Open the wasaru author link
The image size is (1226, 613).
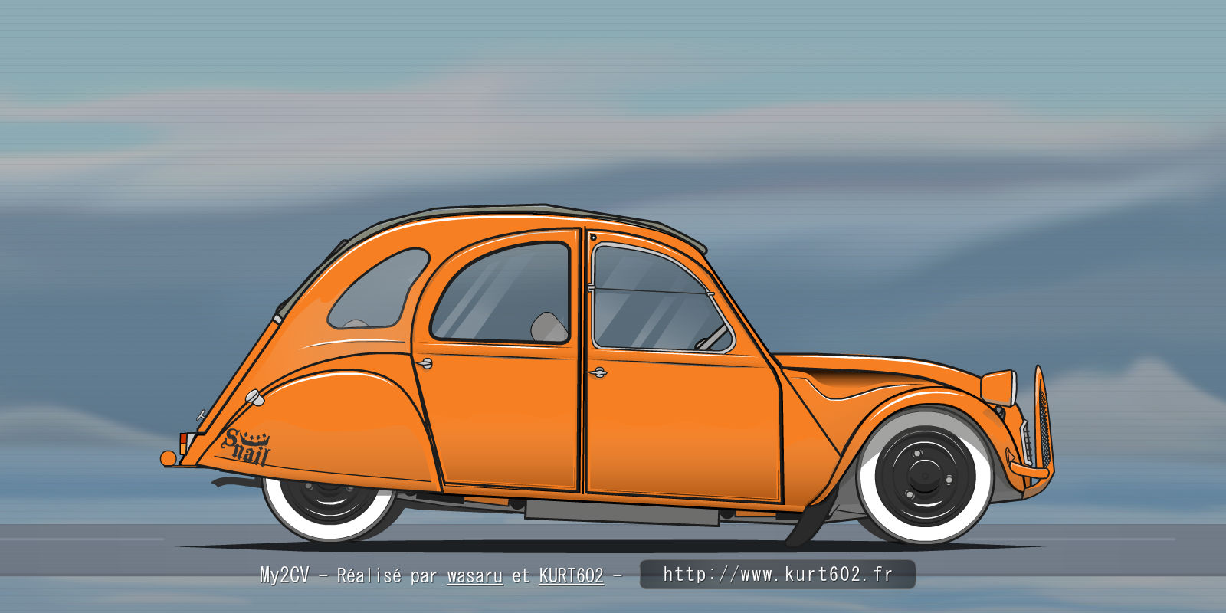pyautogui.click(x=474, y=575)
